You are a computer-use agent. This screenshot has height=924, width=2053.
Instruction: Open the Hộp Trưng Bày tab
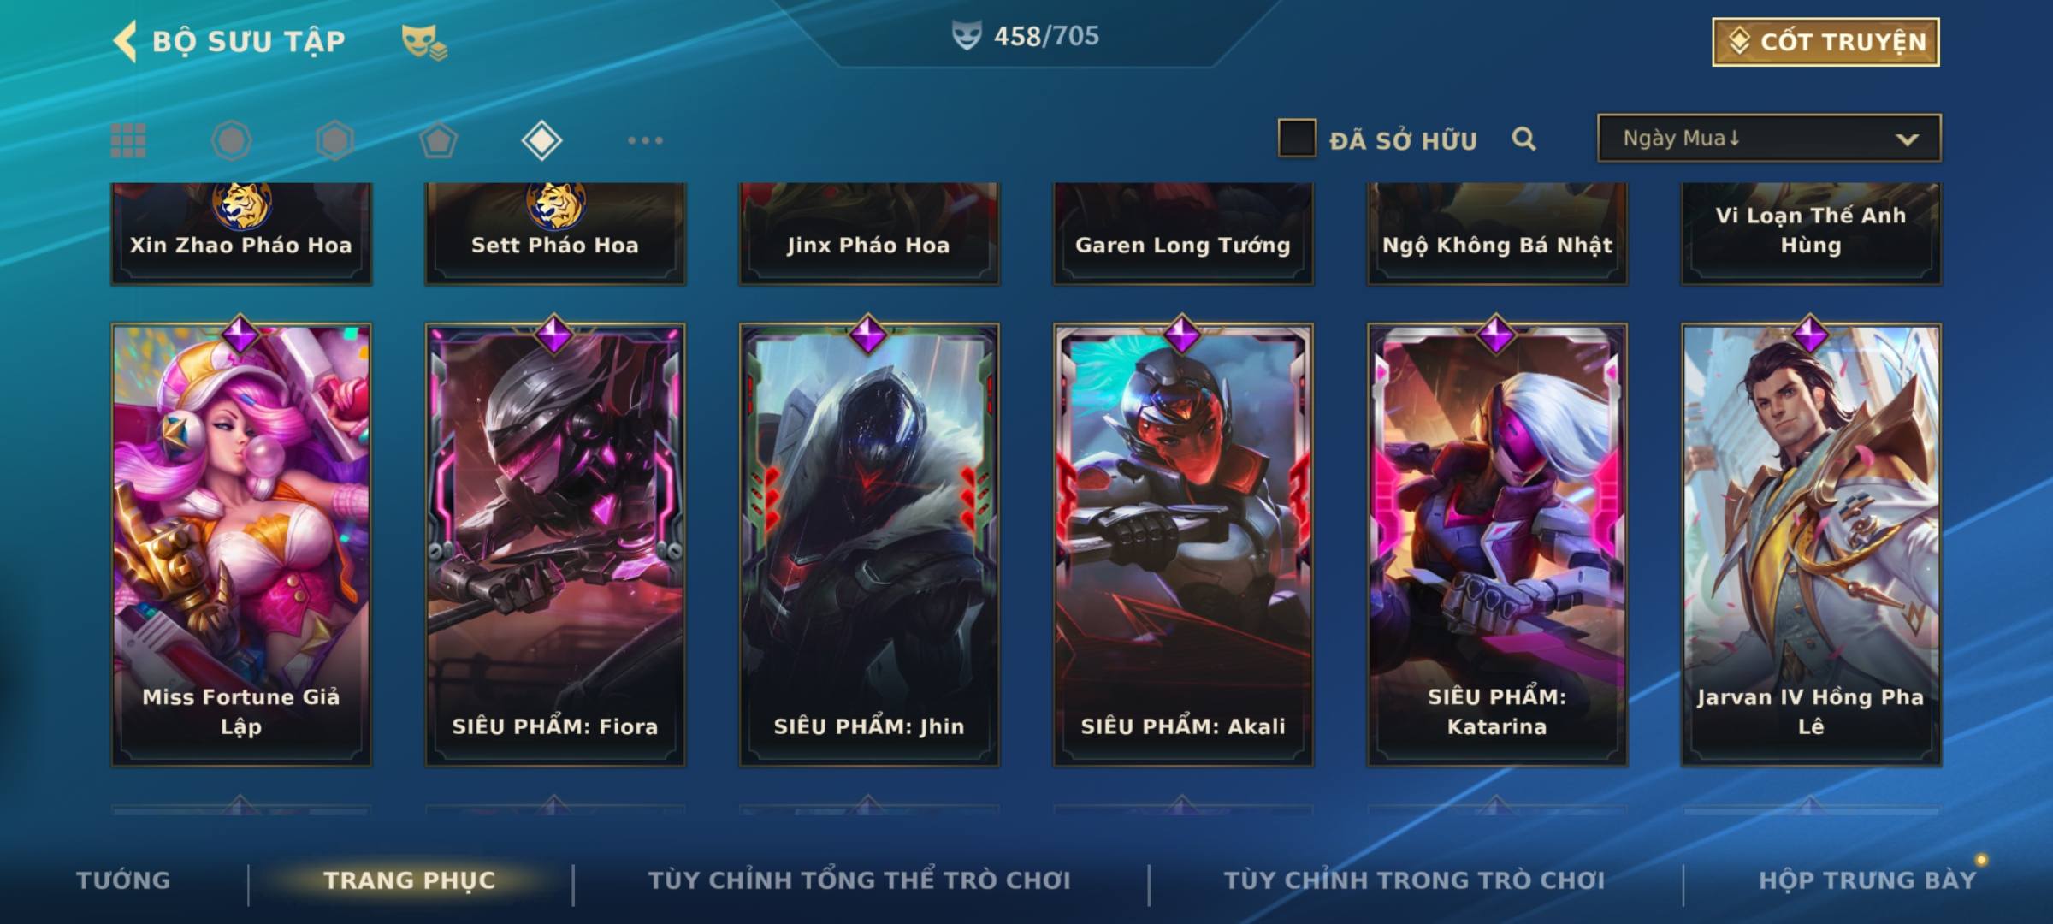[x=1867, y=880]
